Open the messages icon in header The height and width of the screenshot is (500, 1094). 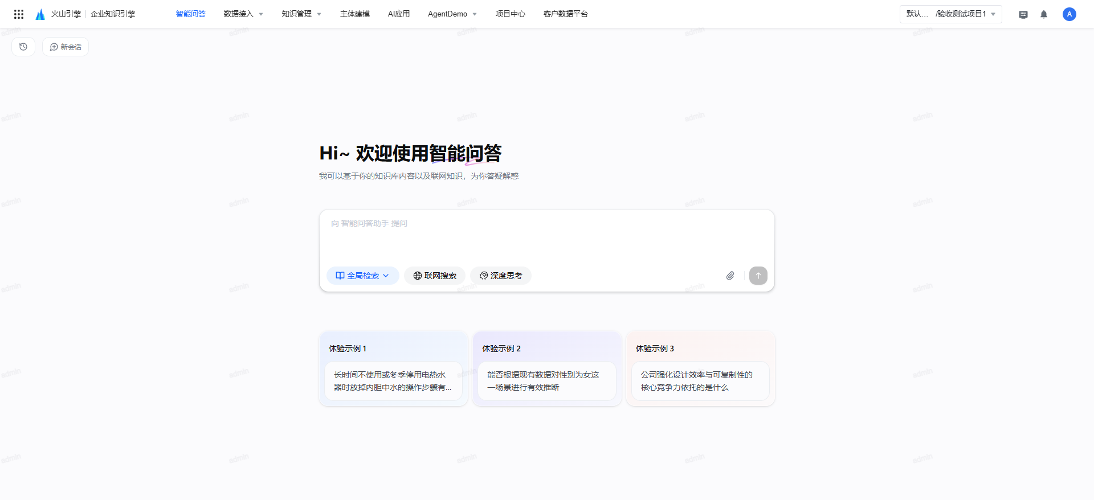pyautogui.click(x=1023, y=14)
